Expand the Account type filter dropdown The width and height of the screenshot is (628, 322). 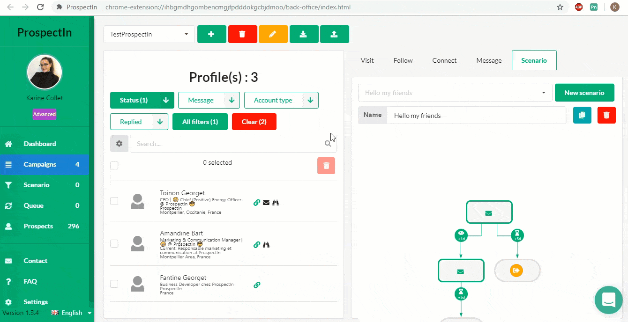(x=310, y=100)
